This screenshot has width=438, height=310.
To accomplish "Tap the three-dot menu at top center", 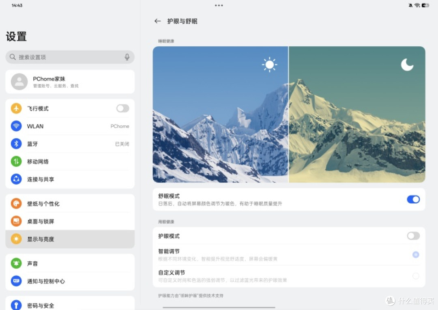I will click(219, 5).
